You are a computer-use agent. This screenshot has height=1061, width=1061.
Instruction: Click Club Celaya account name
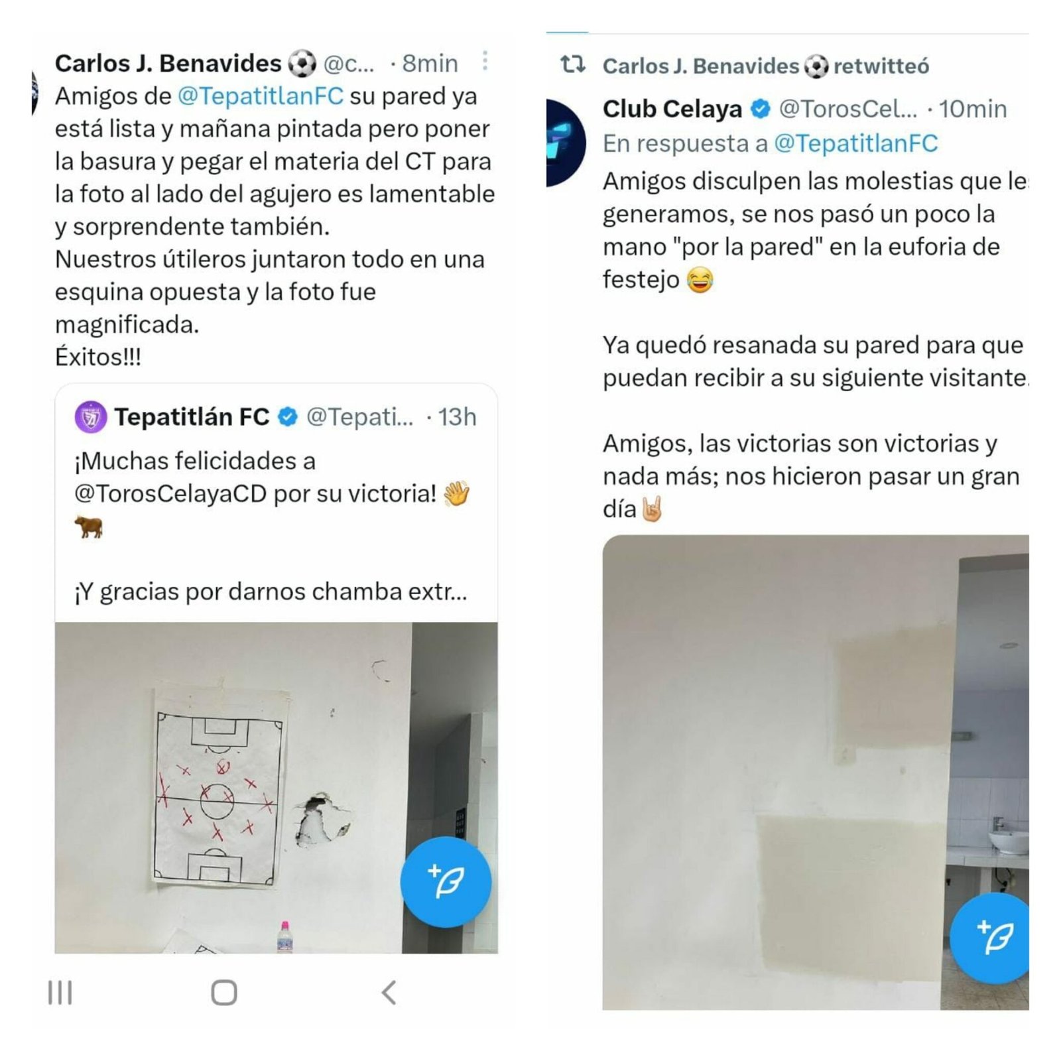(672, 109)
